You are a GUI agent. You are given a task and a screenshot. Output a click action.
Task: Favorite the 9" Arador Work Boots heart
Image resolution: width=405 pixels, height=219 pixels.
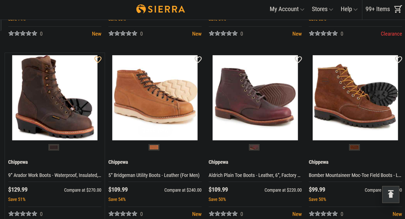coord(98,60)
